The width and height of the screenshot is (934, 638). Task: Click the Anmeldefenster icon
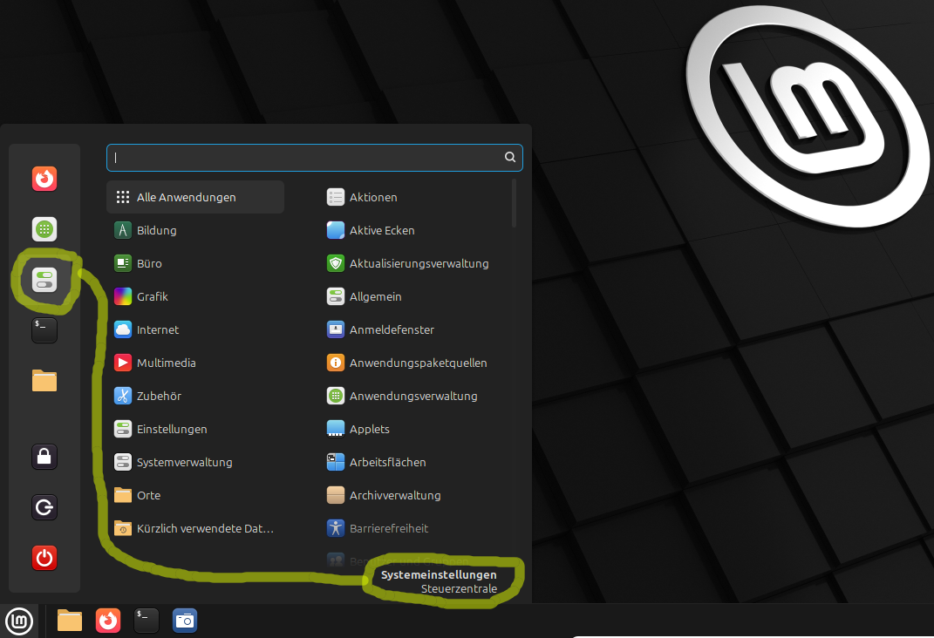(x=336, y=329)
